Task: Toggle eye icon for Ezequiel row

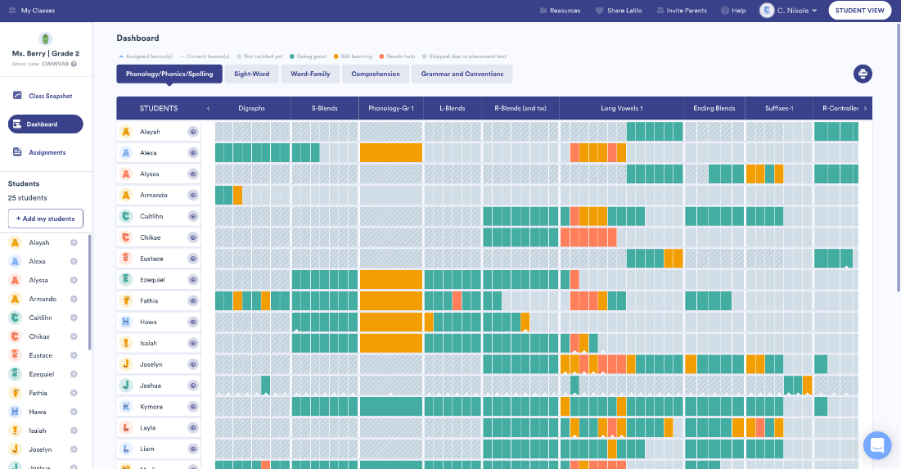Action: click(x=193, y=280)
